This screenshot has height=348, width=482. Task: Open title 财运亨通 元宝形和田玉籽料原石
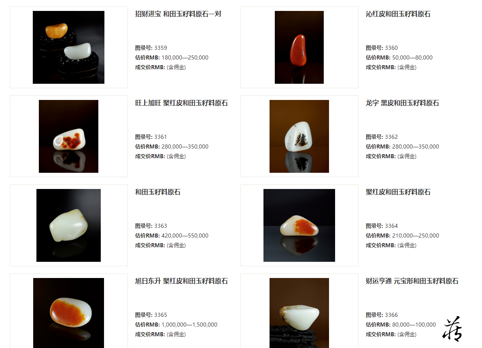click(x=412, y=281)
